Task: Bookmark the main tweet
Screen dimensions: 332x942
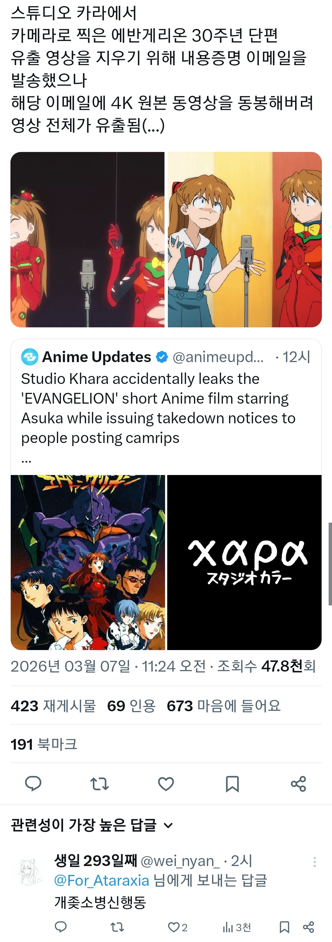Action: click(232, 784)
